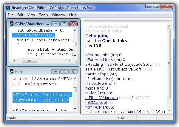Click the right arrow of code horizontal scrollbar
179x127 pixels.
70,61
